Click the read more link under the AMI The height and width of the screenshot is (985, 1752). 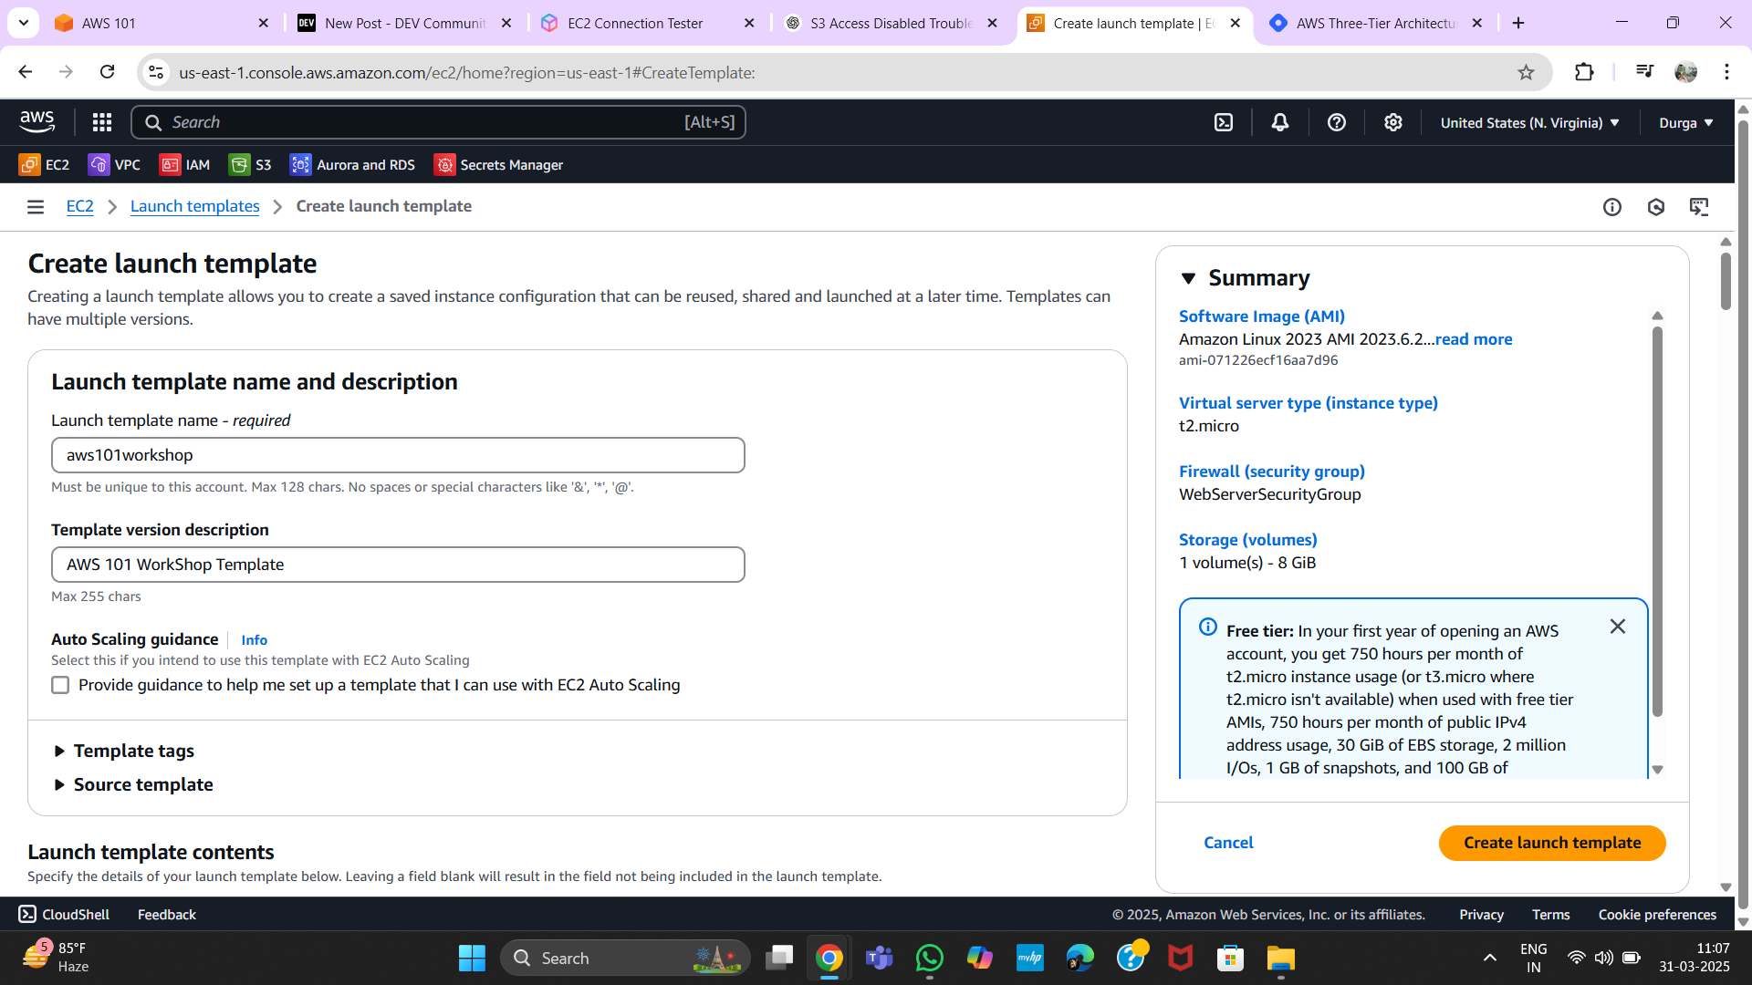click(1474, 339)
